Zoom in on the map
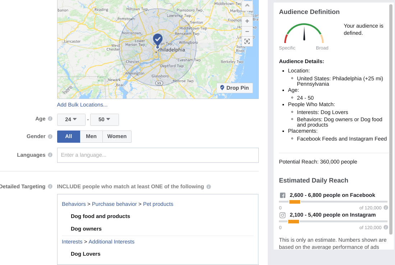Image resolution: width=395 pixels, height=265 pixels. click(x=247, y=21)
